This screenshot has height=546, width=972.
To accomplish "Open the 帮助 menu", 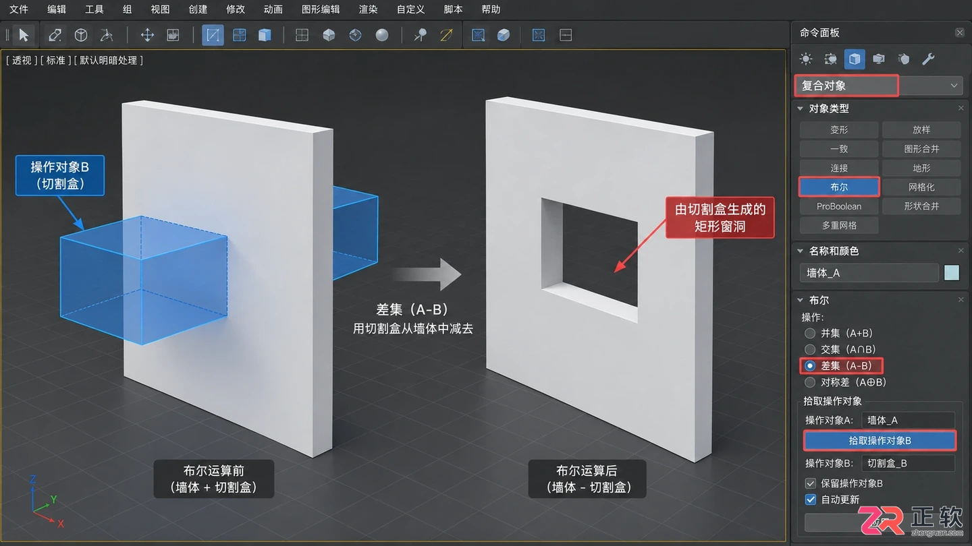I will 491,9.
